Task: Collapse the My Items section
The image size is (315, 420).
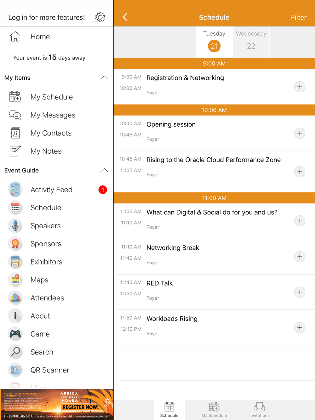Action: pyautogui.click(x=104, y=78)
